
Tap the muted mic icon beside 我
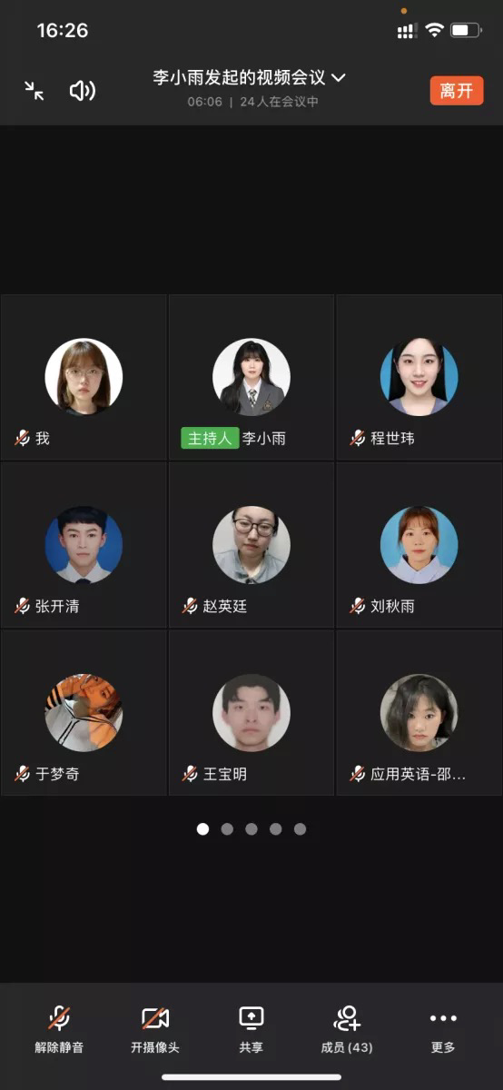pos(23,438)
